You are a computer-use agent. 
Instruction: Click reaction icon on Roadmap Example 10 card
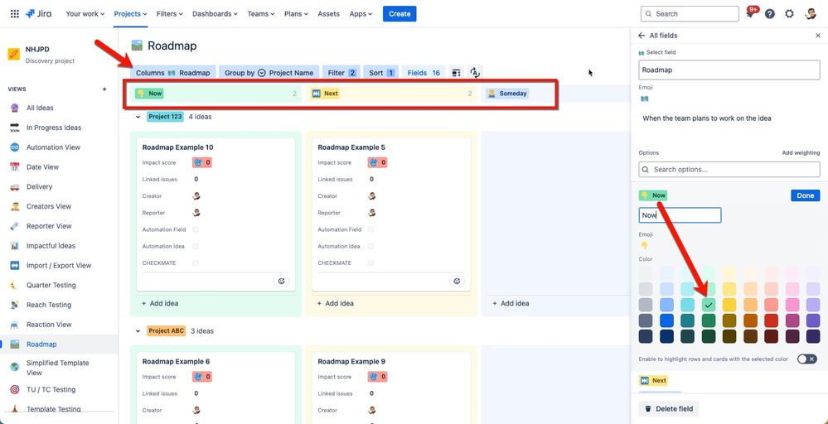(282, 281)
